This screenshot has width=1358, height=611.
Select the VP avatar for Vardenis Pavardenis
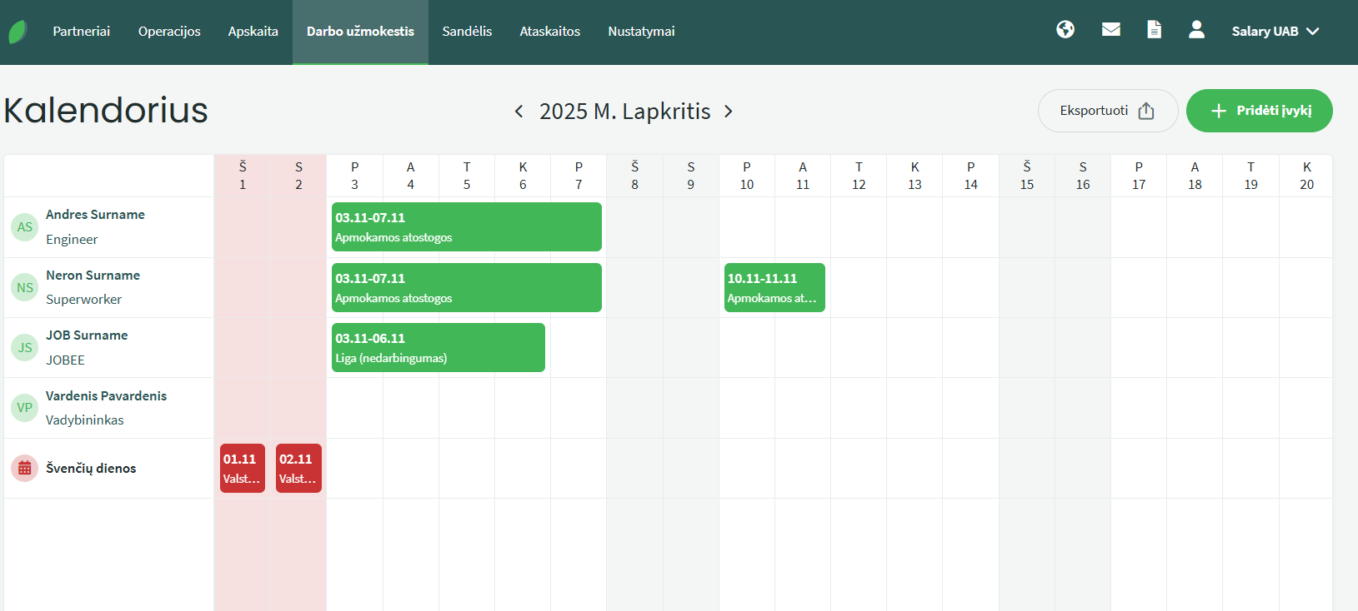pyautogui.click(x=25, y=408)
